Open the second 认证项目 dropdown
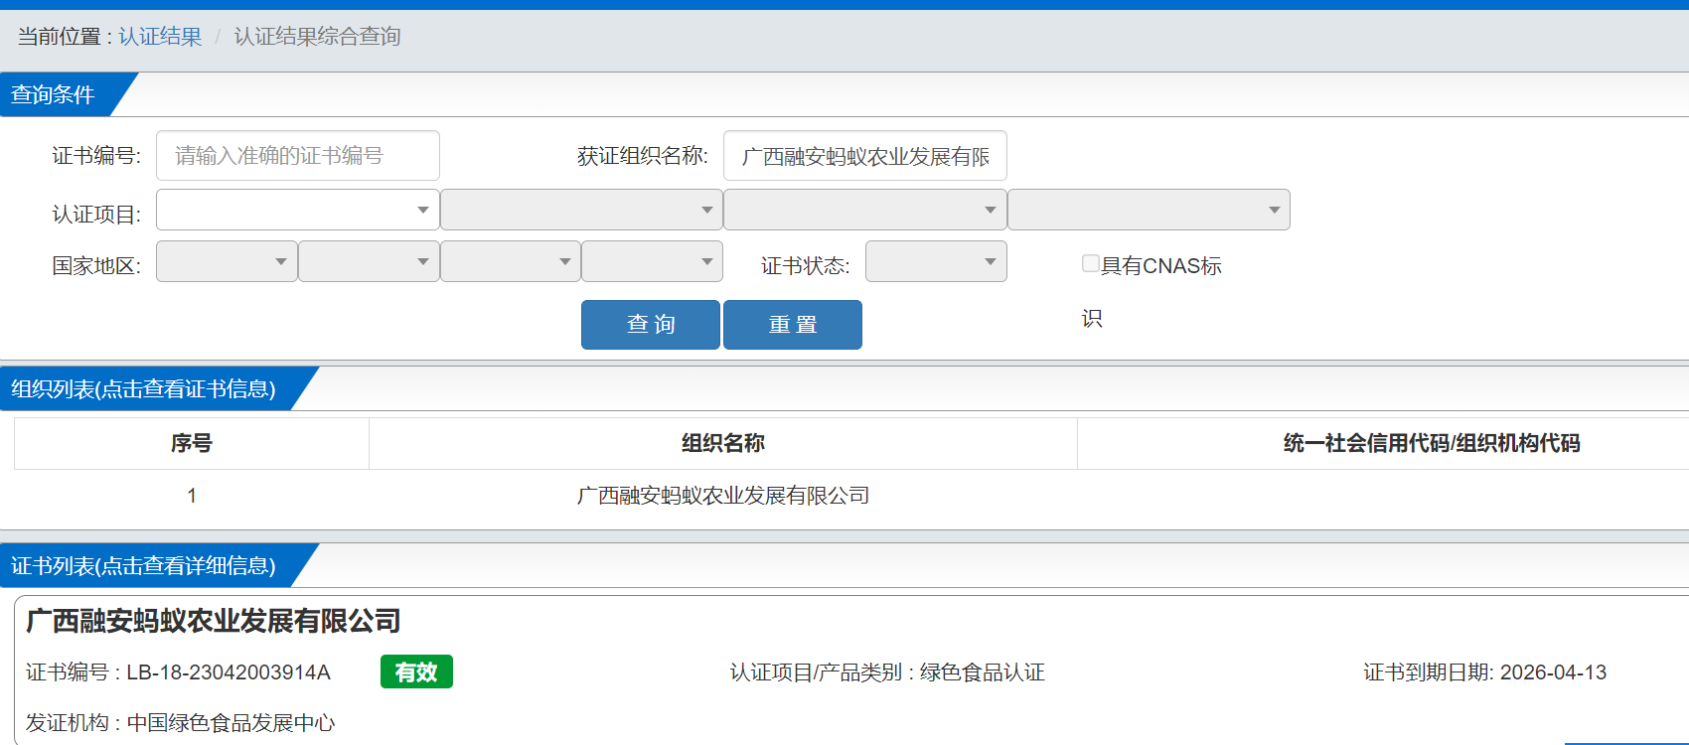 (x=581, y=210)
